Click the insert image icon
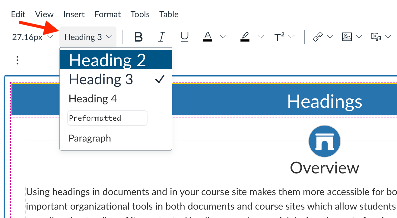 (347, 37)
